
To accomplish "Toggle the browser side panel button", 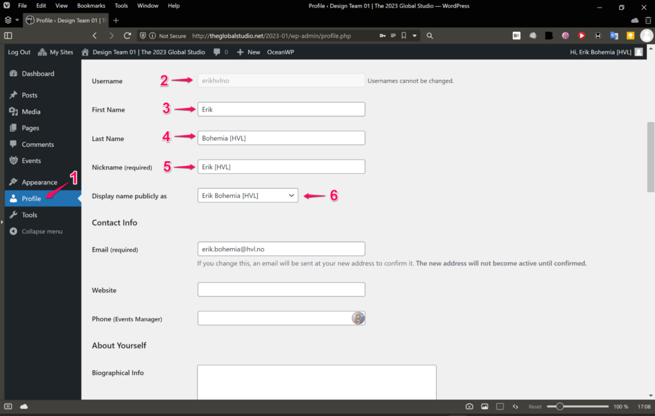I will point(8,36).
